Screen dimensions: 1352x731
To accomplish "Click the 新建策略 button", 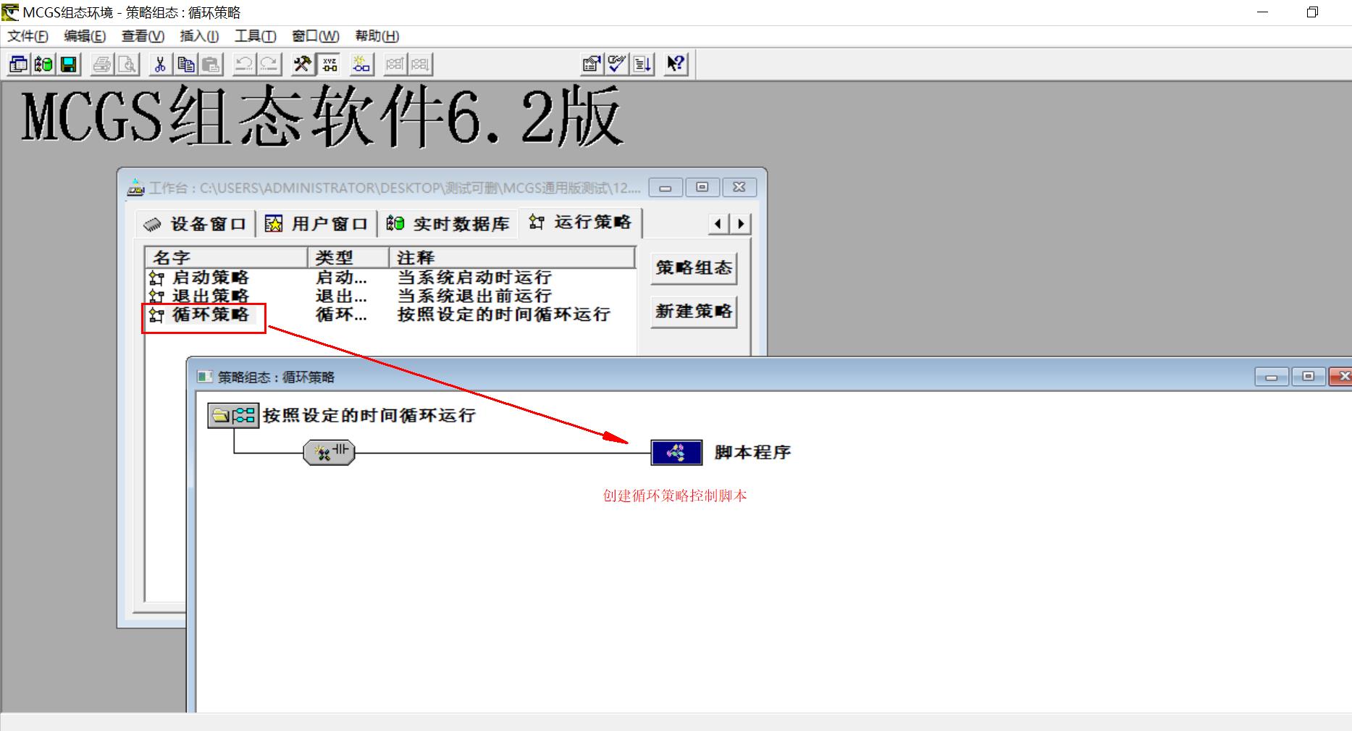I will (x=693, y=312).
